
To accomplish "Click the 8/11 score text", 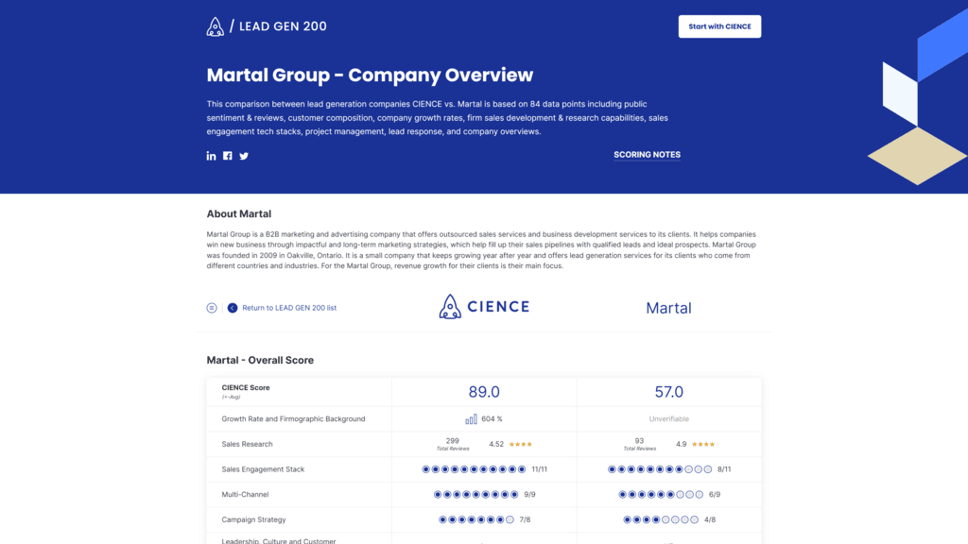I will coord(724,469).
